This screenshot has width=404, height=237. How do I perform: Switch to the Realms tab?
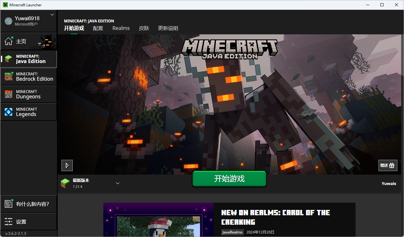pos(121,28)
